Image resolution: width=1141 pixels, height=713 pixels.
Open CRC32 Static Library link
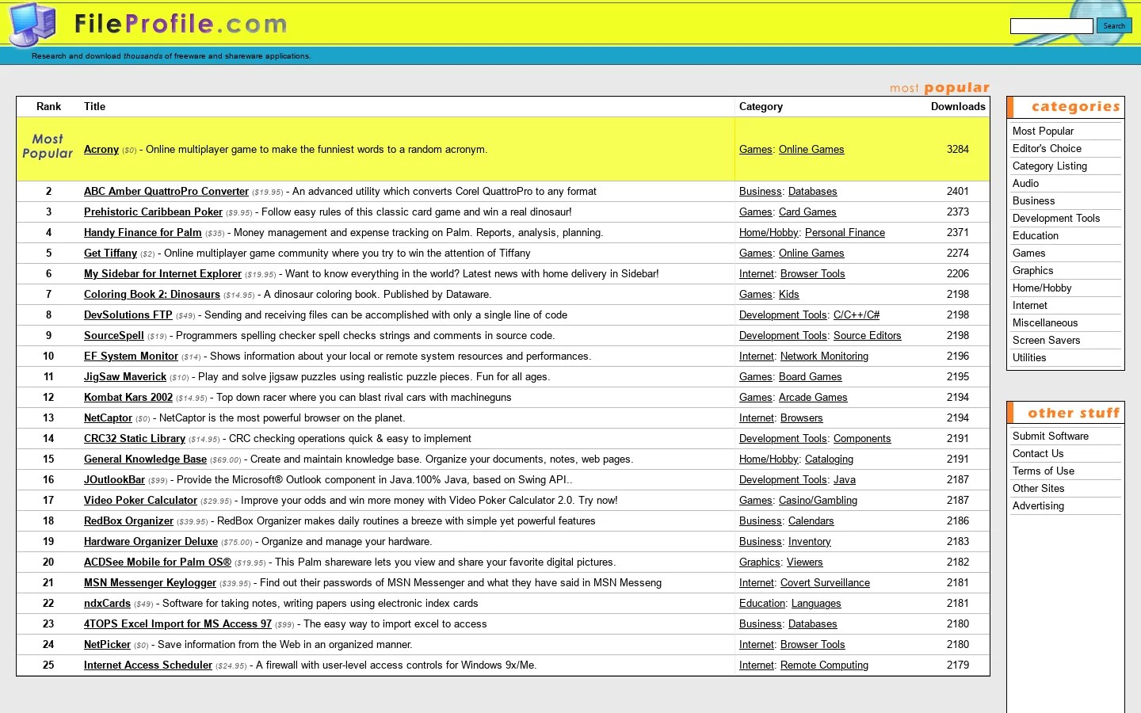(135, 439)
